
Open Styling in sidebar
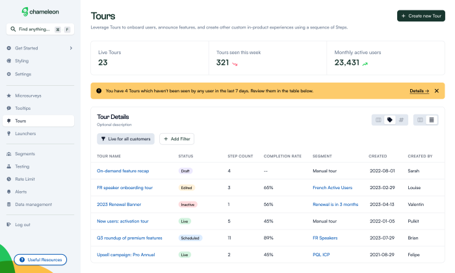click(21, 61)
